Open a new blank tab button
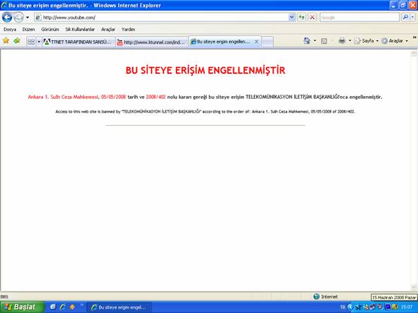This screenshot has height=313, width=418. [x=267, y=41]
